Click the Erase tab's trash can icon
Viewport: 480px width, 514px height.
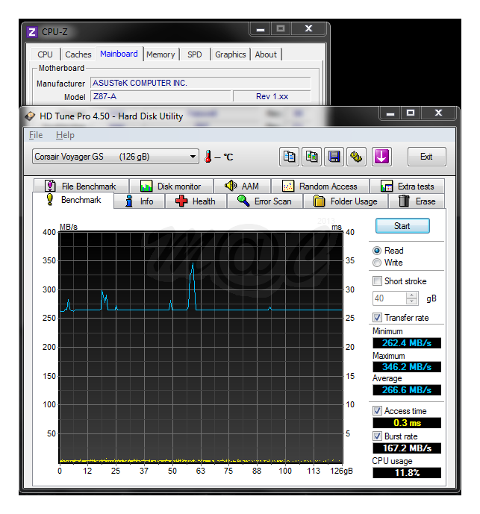(x=404, y=201)
